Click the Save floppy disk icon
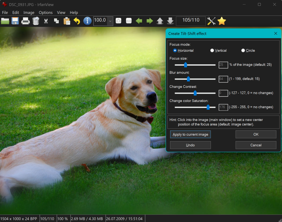 (x=15, y=21)
